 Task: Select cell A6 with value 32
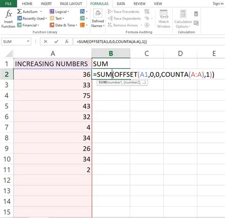click(x=53, y=117)
